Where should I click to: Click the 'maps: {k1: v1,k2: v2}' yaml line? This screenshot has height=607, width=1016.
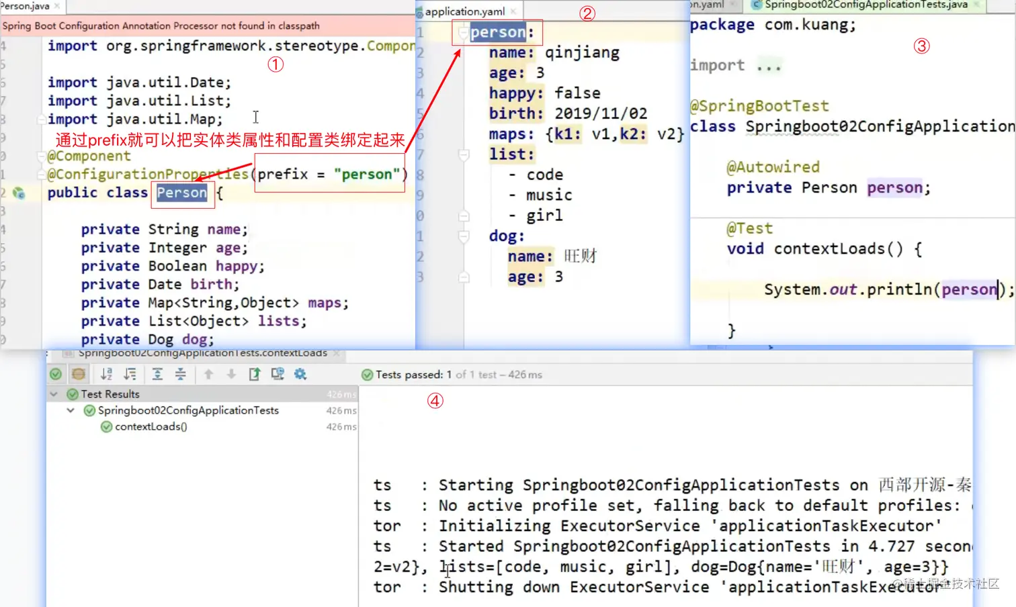pos(587,134)
